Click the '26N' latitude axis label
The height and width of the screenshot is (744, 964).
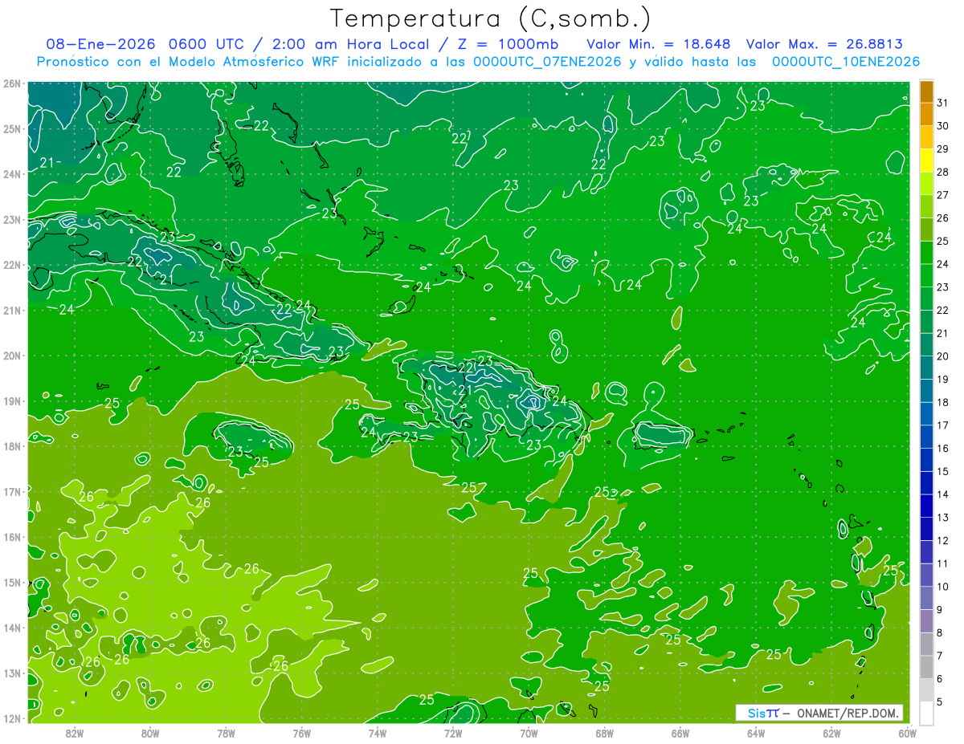pos(11,83)
